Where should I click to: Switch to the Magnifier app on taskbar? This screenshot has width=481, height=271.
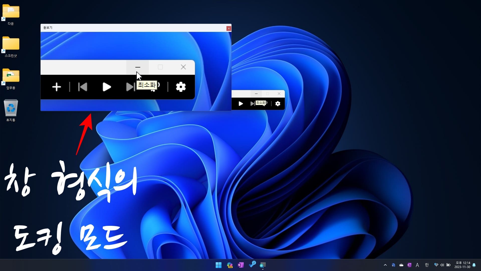(x=263, y=265)
